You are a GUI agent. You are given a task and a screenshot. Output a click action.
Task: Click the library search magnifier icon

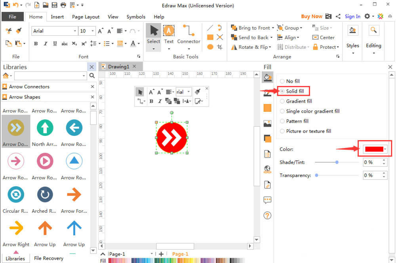coord(92,76)
